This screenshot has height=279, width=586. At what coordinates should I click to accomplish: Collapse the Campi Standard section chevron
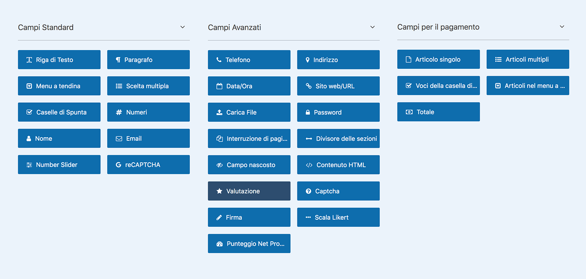click(x=182, y=27)
